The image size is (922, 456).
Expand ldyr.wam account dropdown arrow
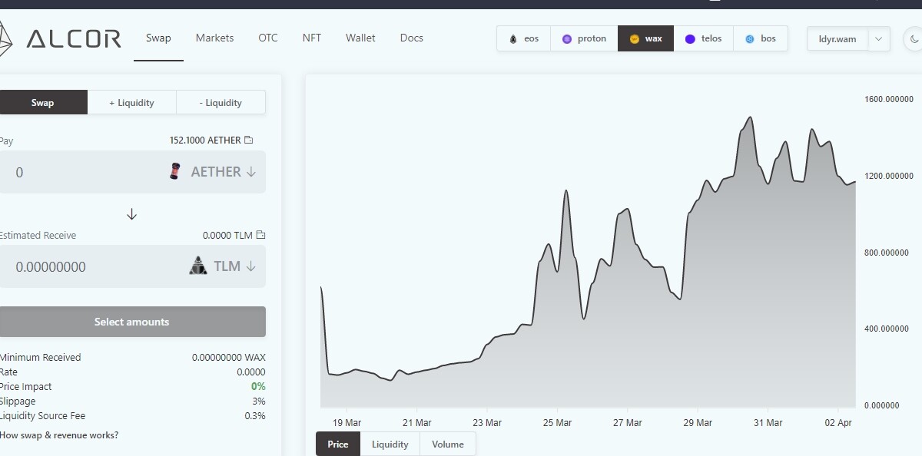[879, 39]
